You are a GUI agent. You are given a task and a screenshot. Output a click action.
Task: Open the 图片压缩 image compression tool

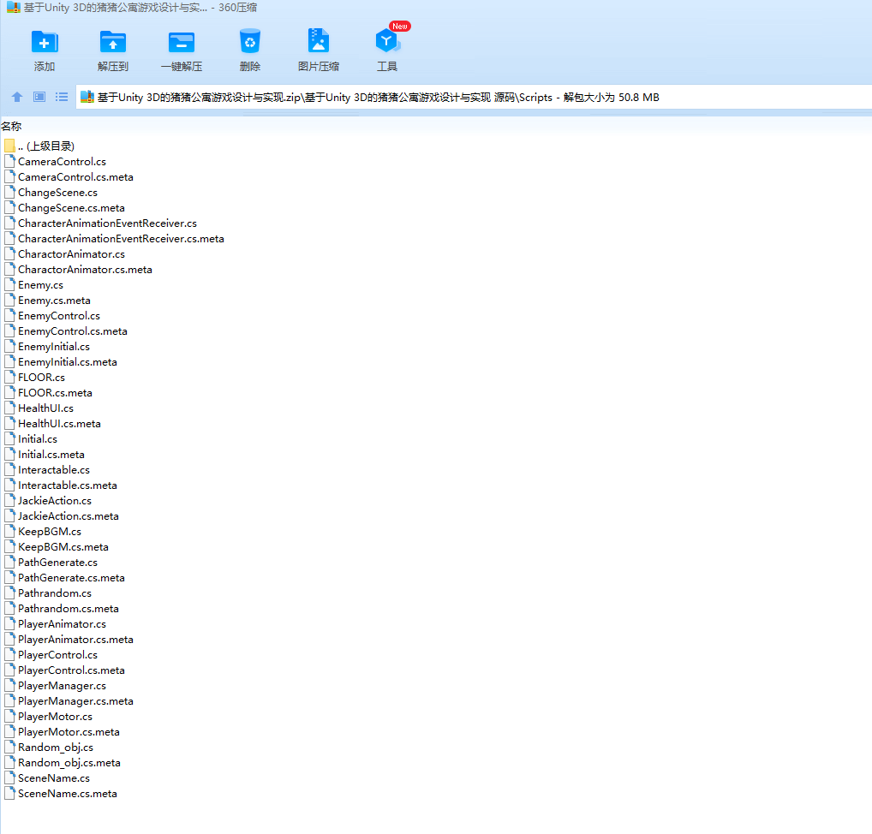(318, 42)
